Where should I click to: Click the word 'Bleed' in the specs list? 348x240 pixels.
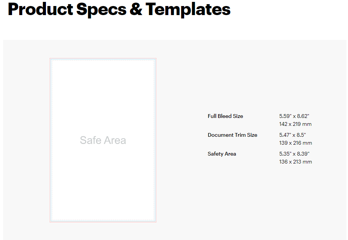coord(225,116)
